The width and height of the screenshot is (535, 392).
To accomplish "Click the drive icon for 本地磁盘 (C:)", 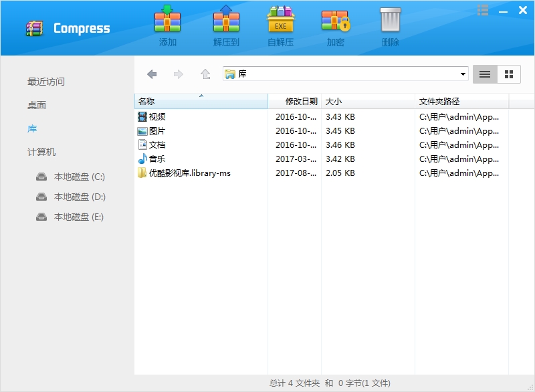I will click(x=41, y=177).
